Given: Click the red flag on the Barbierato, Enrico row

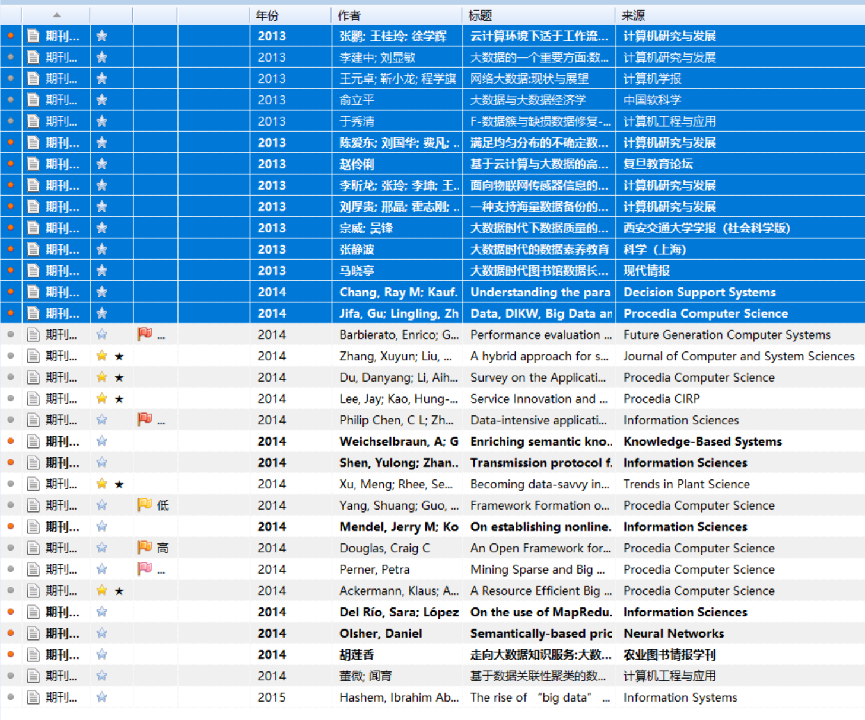Looking at the screenshot, I should coord(145,334).
